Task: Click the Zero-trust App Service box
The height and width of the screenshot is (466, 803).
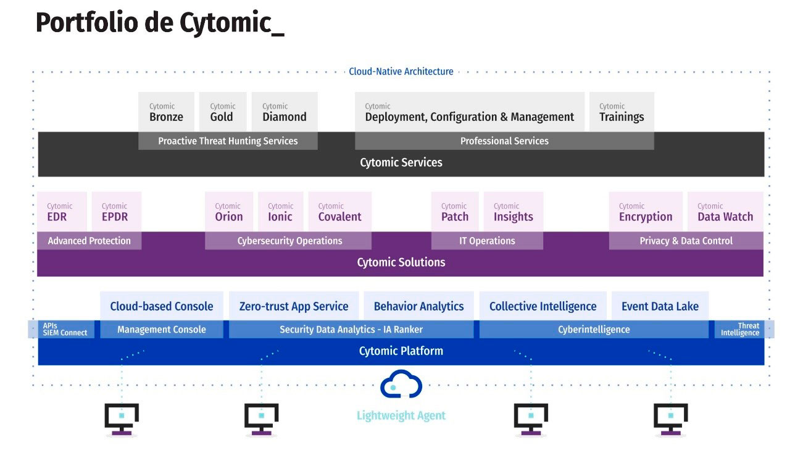Action: (x=294, y=306)
